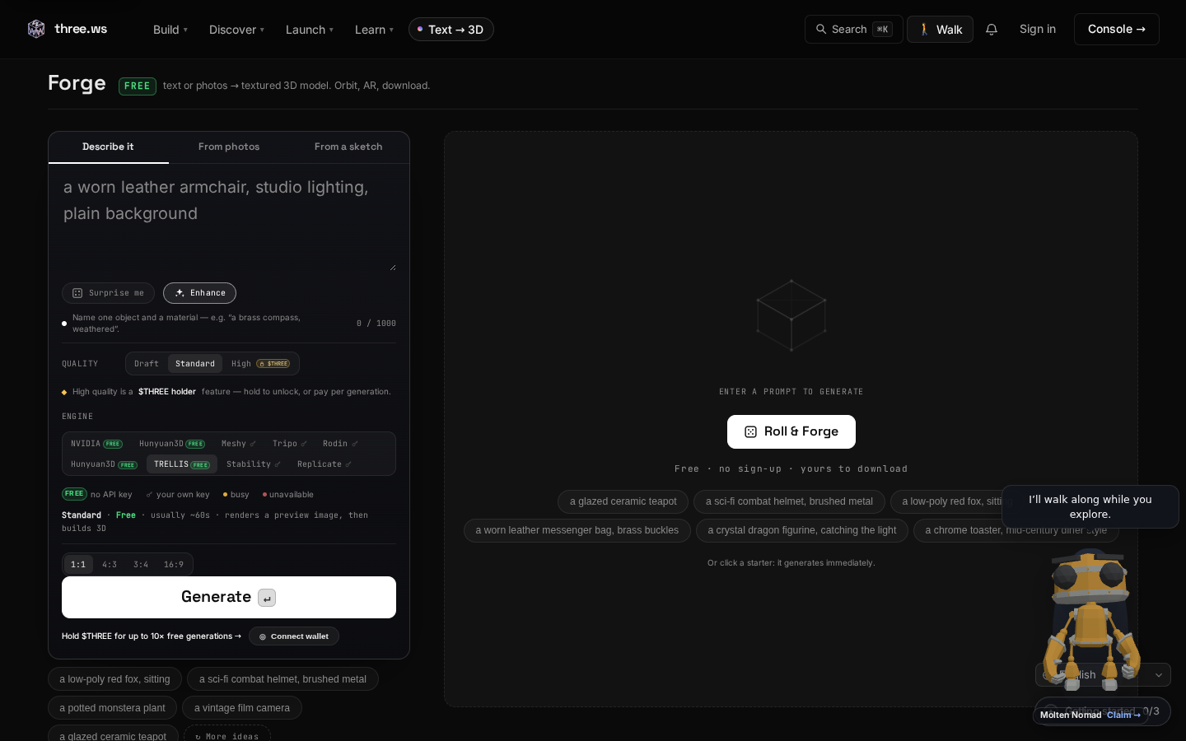Choose the NVIDIA engine
Screen dimensions: 1186x741
(x=96, y=444)
